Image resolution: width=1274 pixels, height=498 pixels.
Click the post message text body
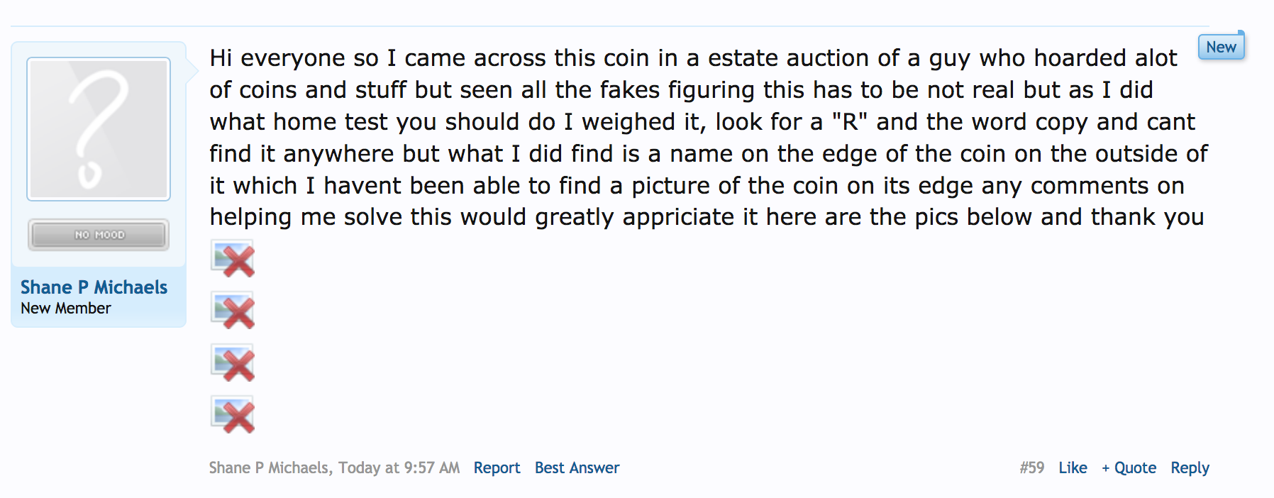tap(709, 137)
